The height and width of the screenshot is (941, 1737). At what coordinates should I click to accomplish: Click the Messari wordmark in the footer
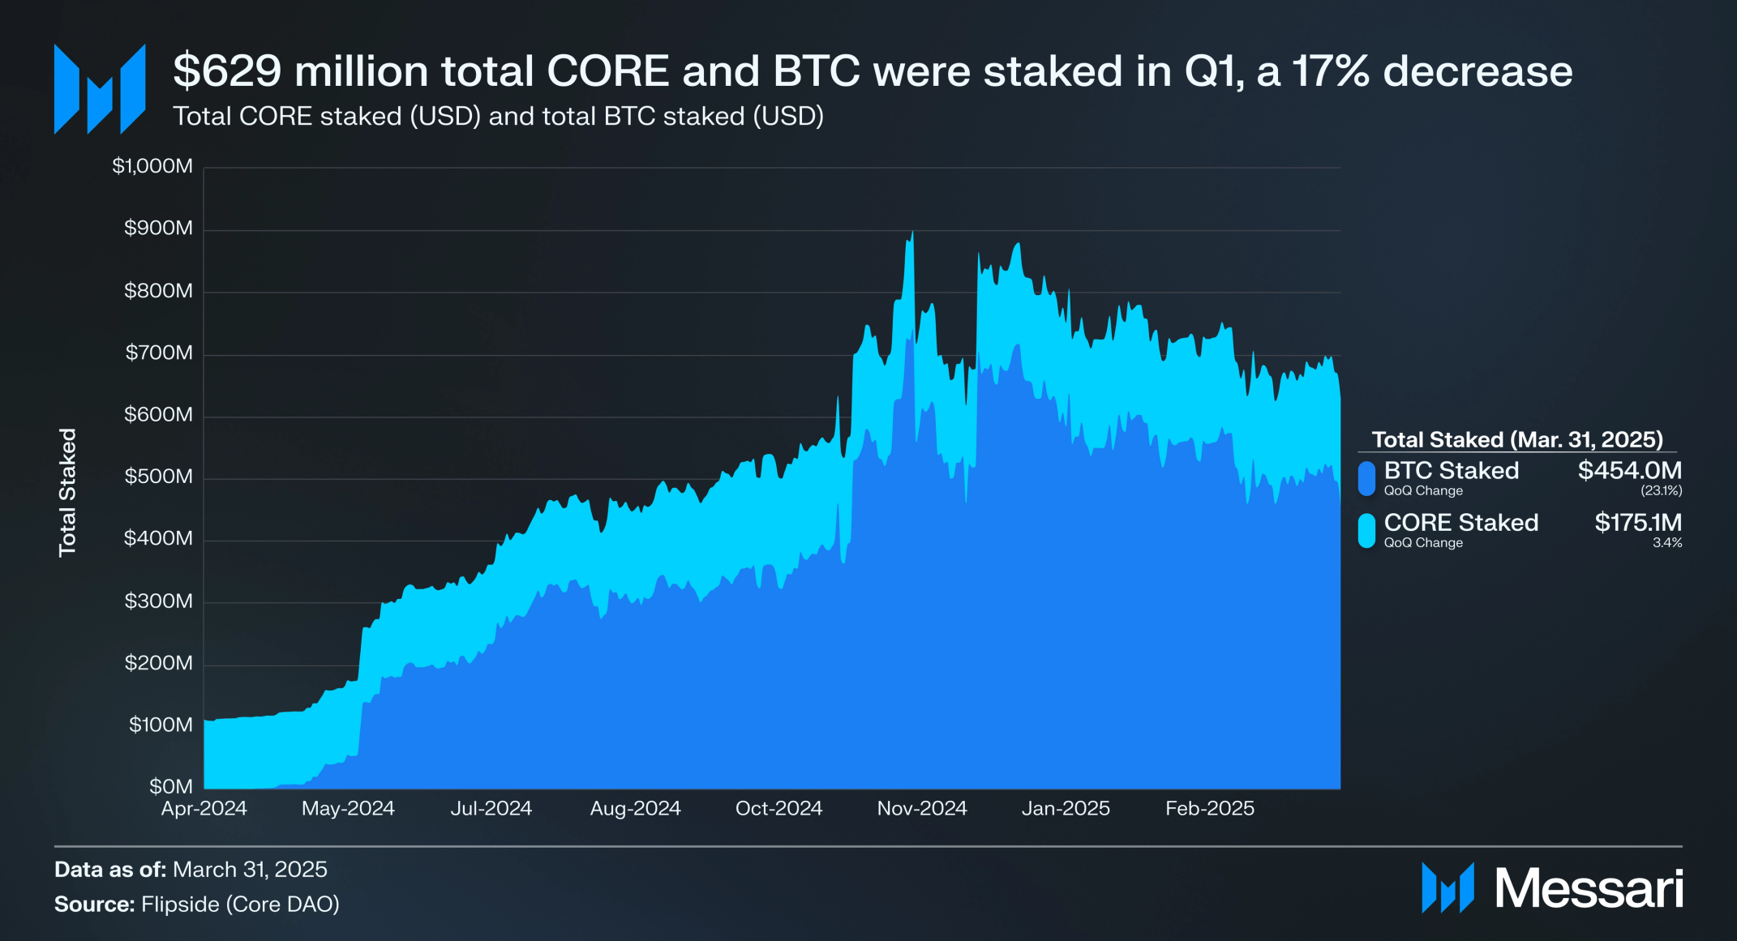1589,888
